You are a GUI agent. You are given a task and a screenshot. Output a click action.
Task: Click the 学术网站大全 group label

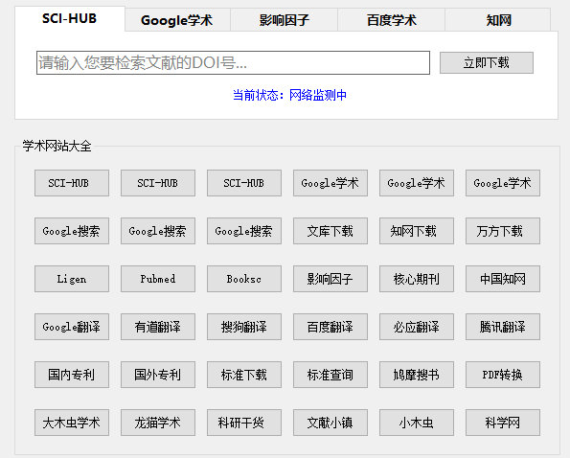[57, 147]
